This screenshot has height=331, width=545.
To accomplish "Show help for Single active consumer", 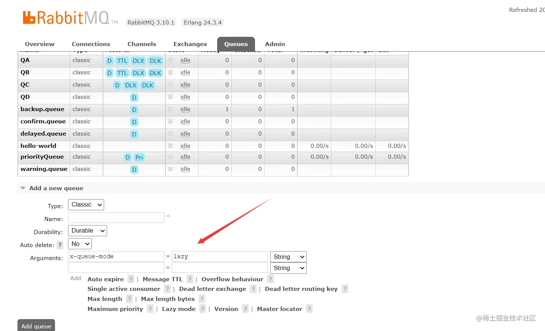I will 167,289.
